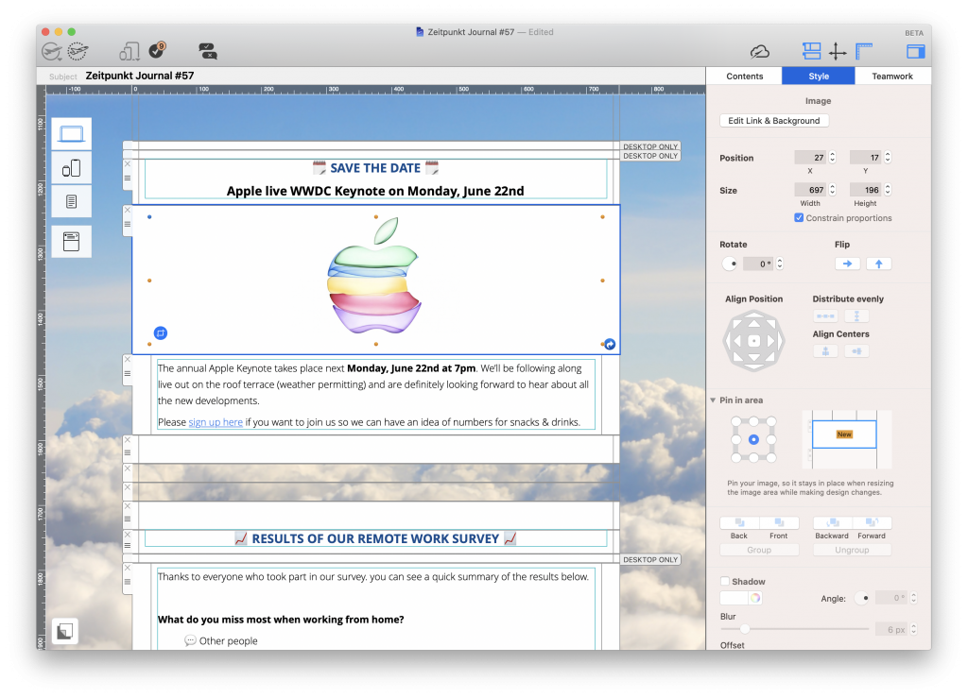Select the Style tab
This screenshot has width=968, height=698.
[819, 77]
